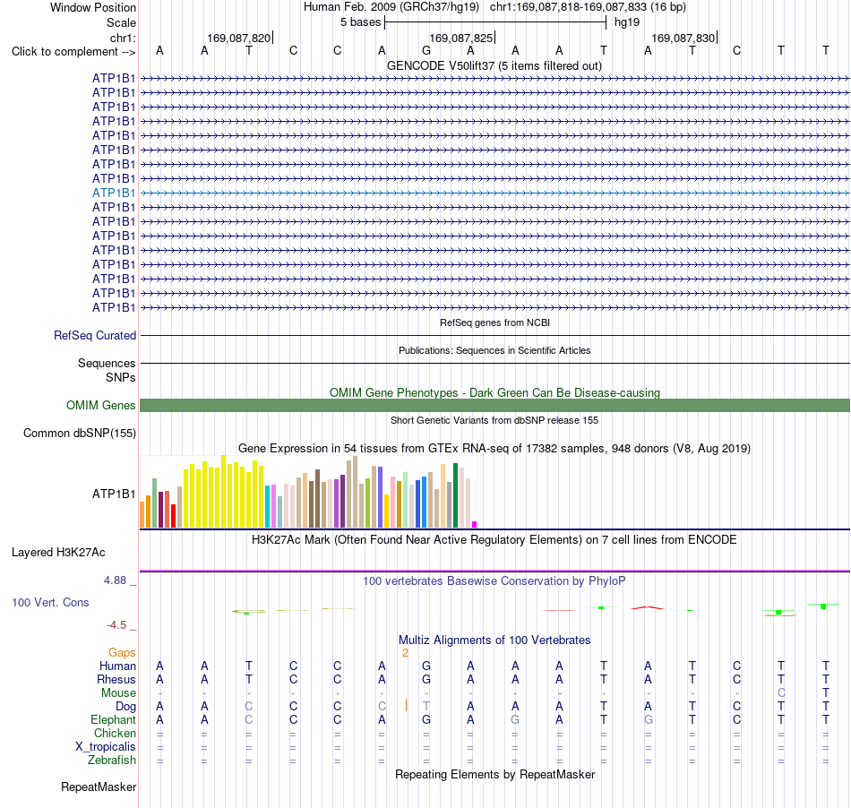Click position marker 169,087,830
Screen dimensions: 851x808
pos(683,38)
